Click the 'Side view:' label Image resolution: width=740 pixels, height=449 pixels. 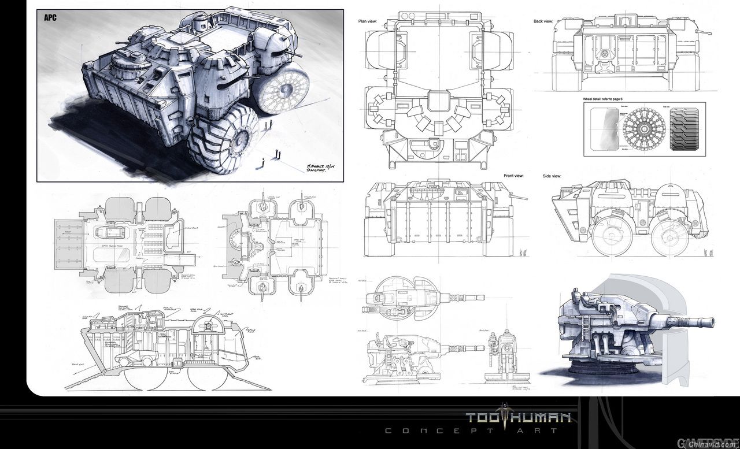(552, 176)
